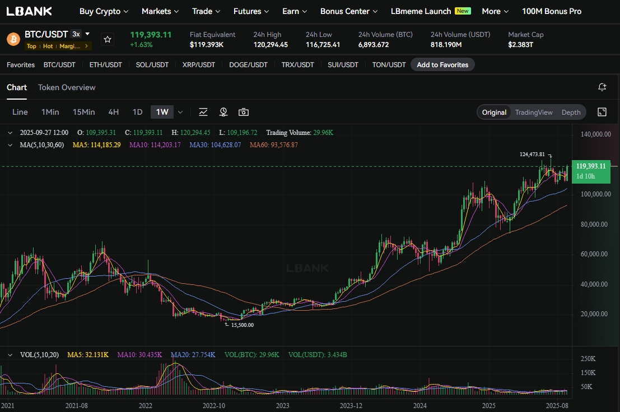Star BTC/USDT as a favorite
620x412 pixels.
coord(108,39)
